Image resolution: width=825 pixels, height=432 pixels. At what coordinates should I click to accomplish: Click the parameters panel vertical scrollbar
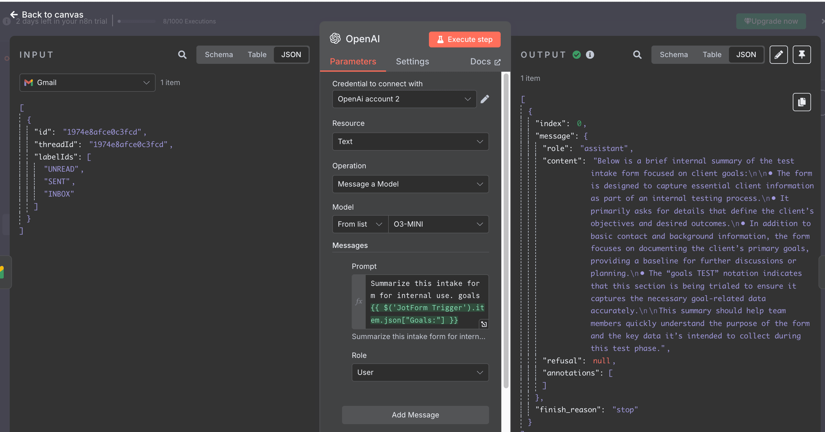point(506,230)
